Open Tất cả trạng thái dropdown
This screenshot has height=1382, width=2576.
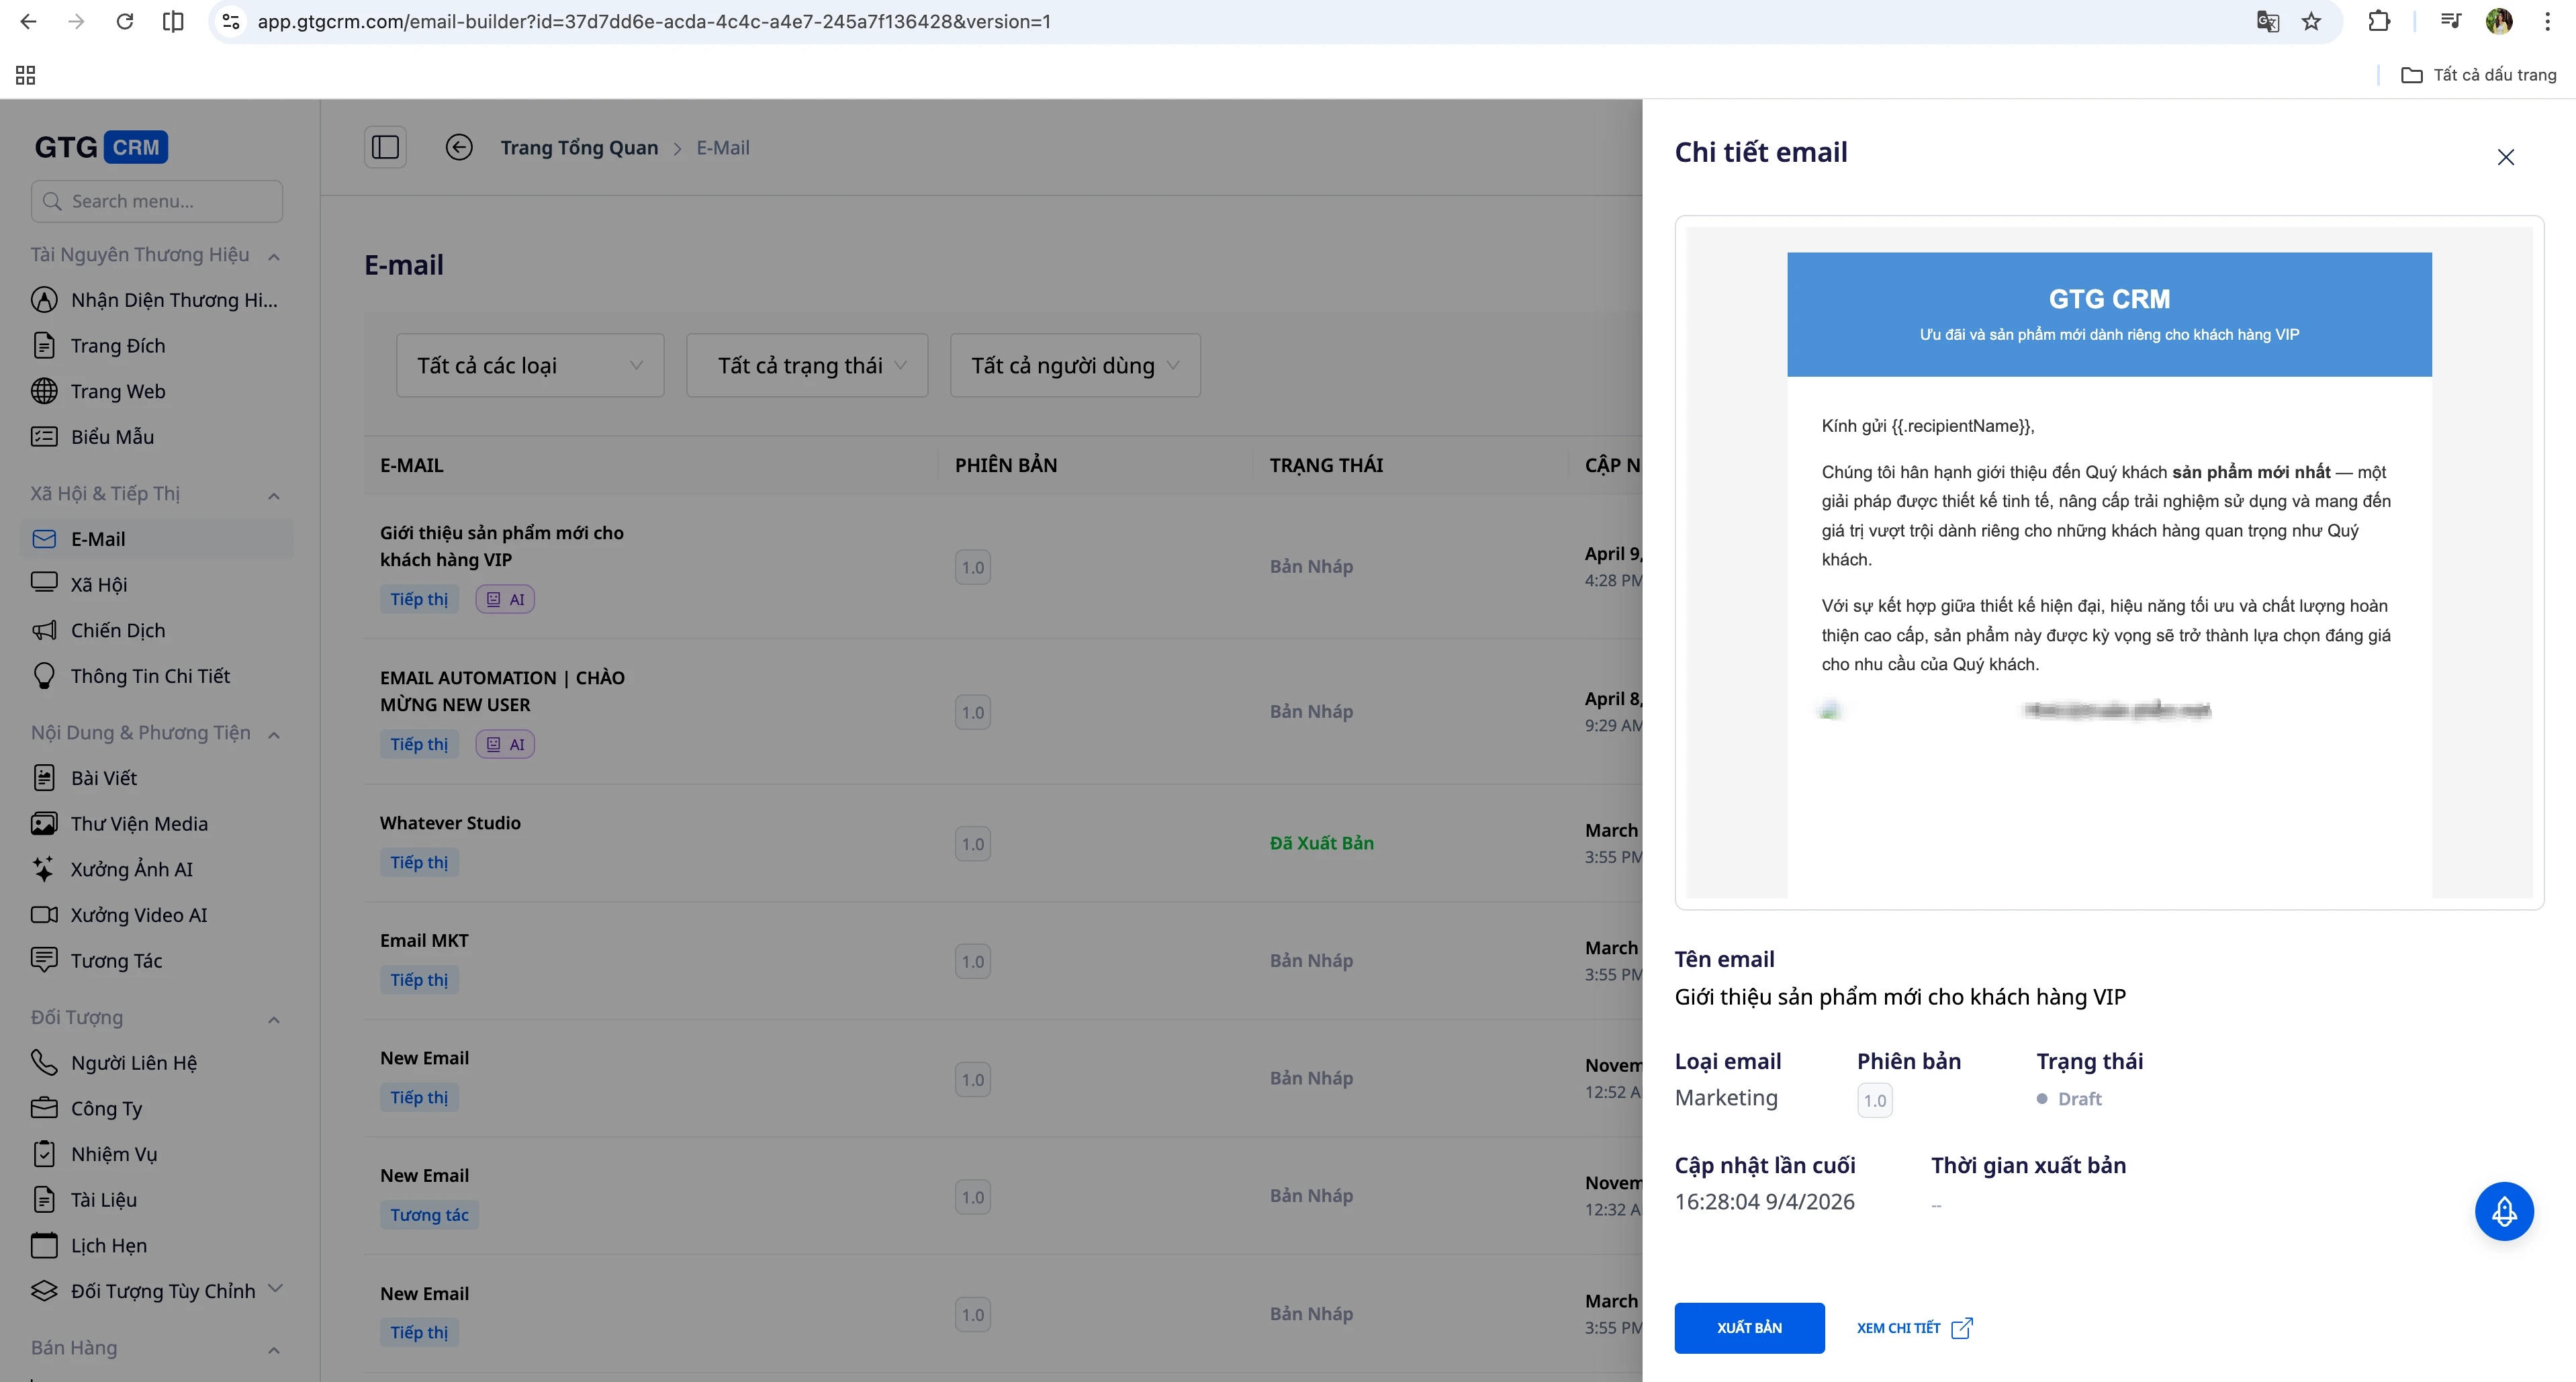click(807, 365)
